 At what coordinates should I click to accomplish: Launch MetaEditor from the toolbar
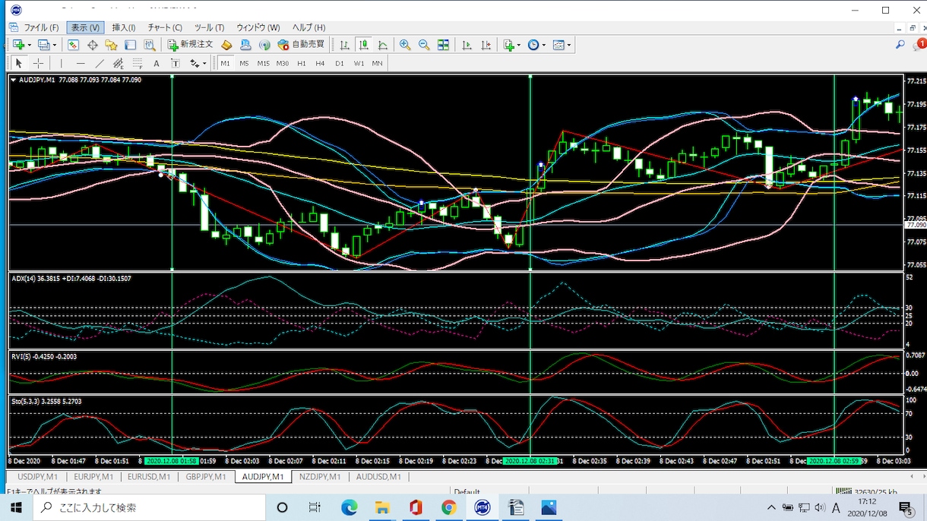coord(226,46)
